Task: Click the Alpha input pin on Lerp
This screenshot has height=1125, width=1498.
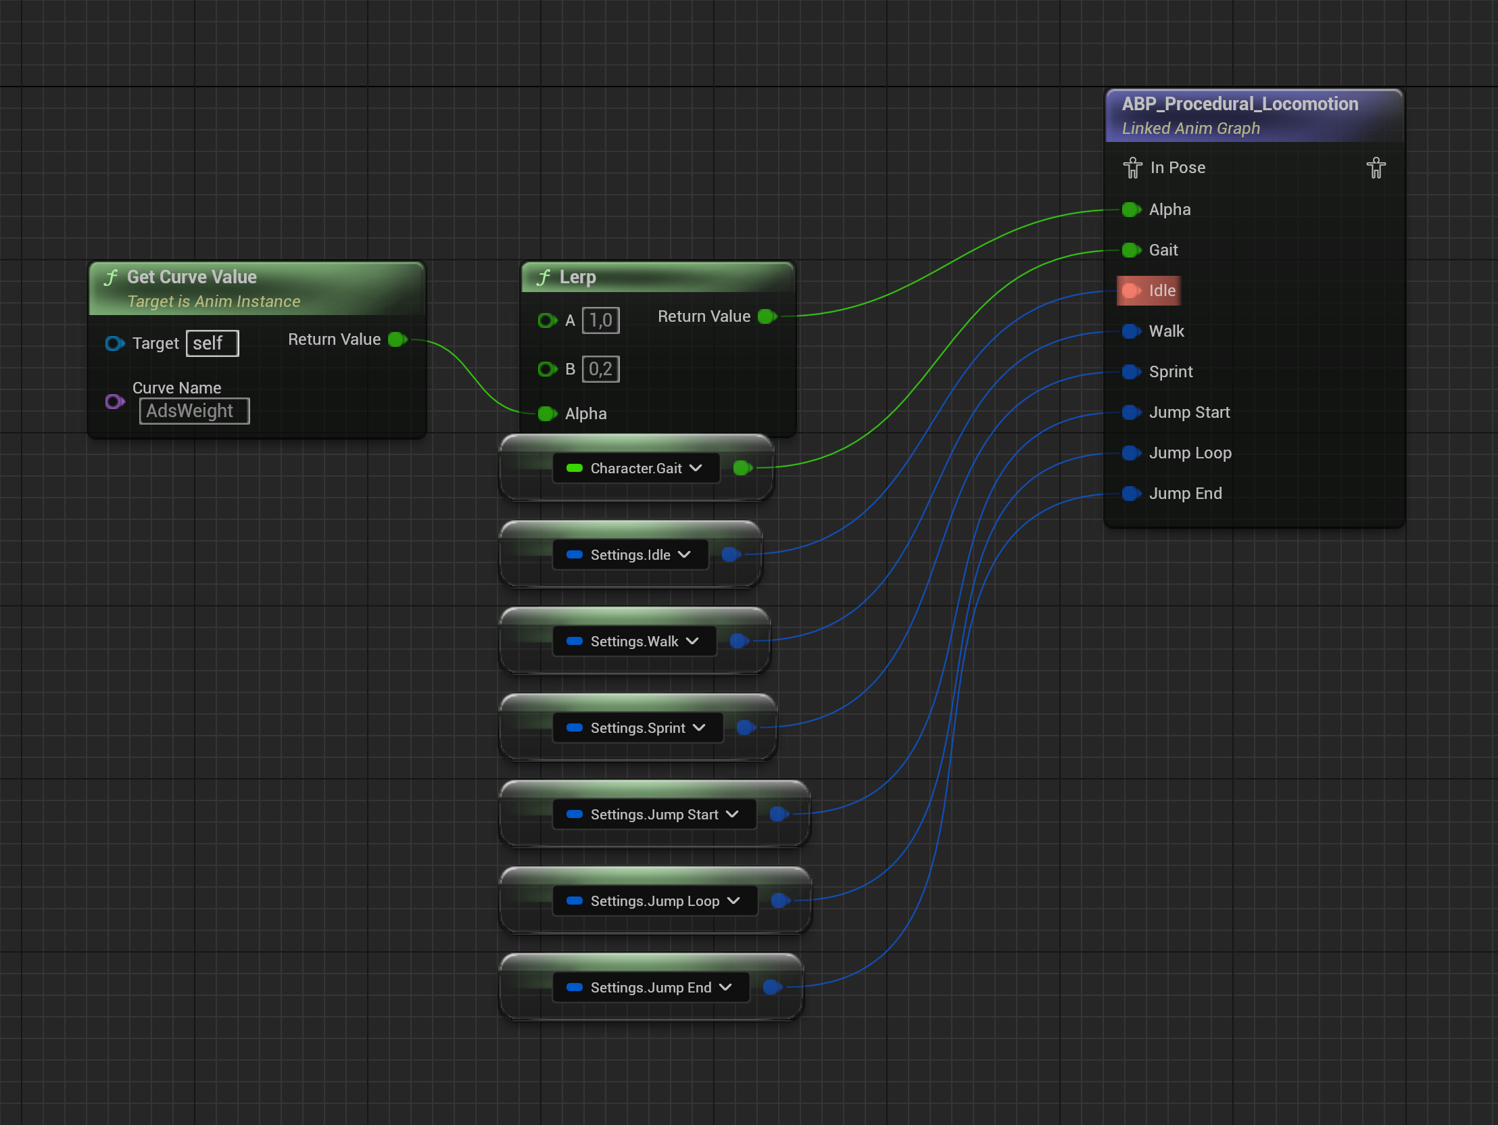Action: pyautogui.click(x=547, y=414)
